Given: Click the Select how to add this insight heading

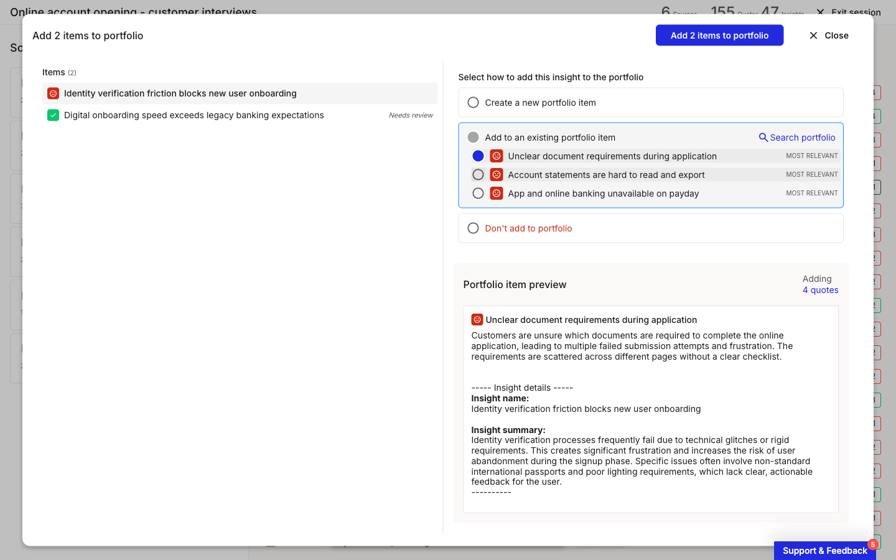Looking at the screenshot, I should (551, 77).
